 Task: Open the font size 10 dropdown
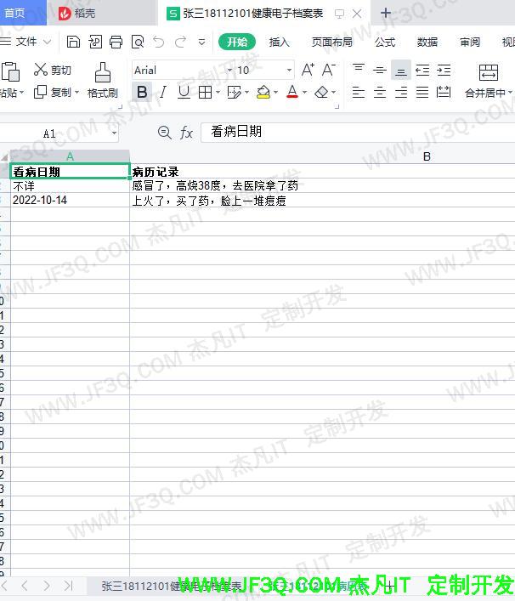pos(289,71)
